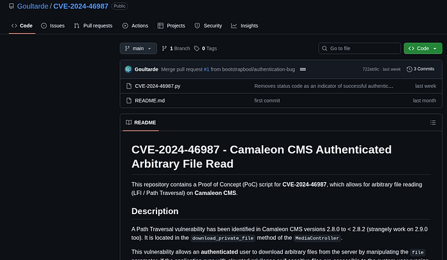The image size is (447, 260).
Task: Open the Insights tab
Action: point(245,25)
